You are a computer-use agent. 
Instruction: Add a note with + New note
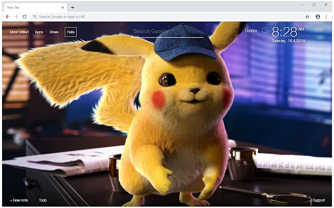pyautogui.click(x=19, y=200)
